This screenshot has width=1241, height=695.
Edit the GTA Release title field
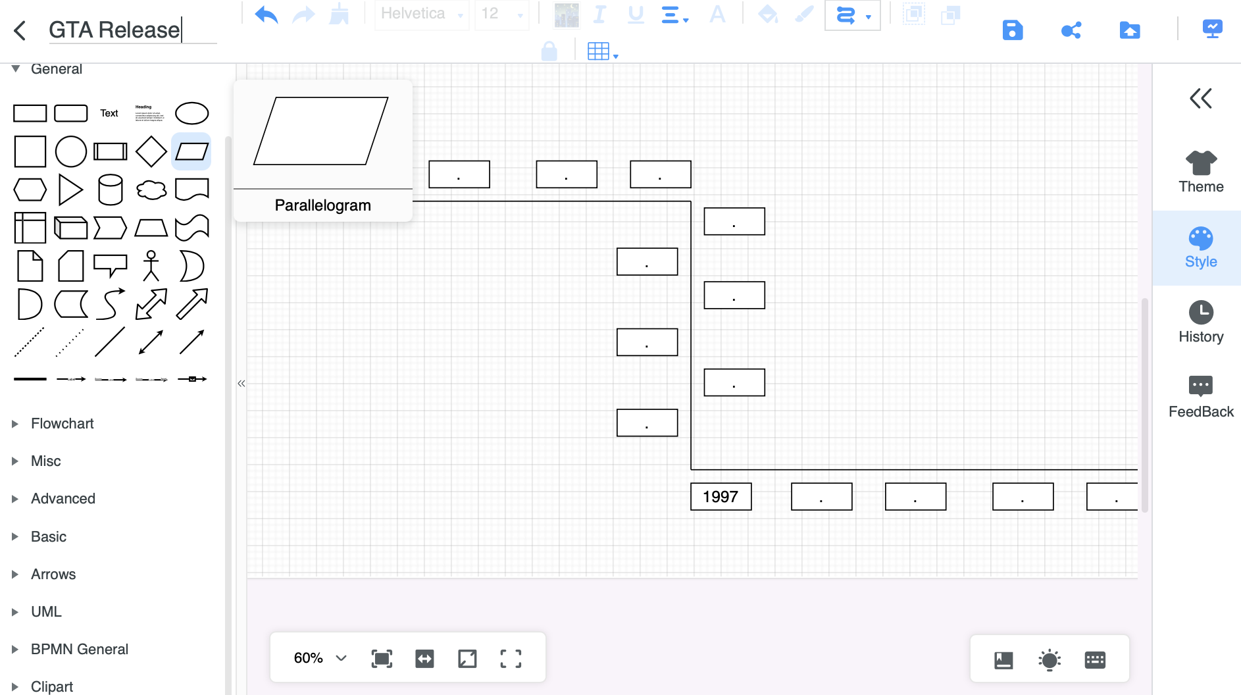(x=132, y=30)
